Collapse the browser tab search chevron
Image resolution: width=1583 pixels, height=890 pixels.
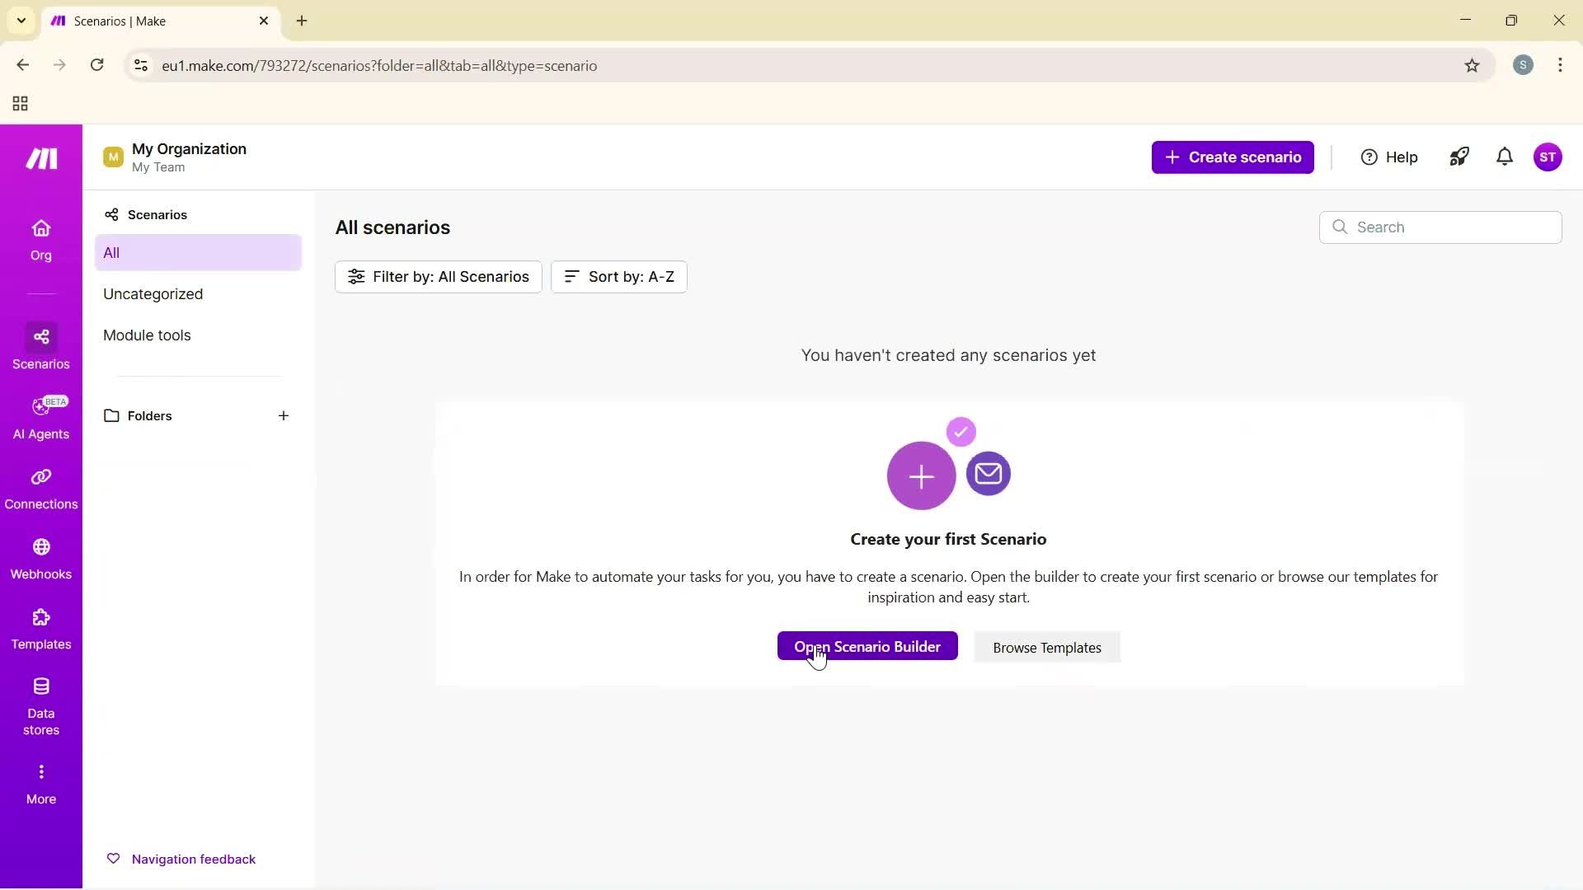click(21, 21)
